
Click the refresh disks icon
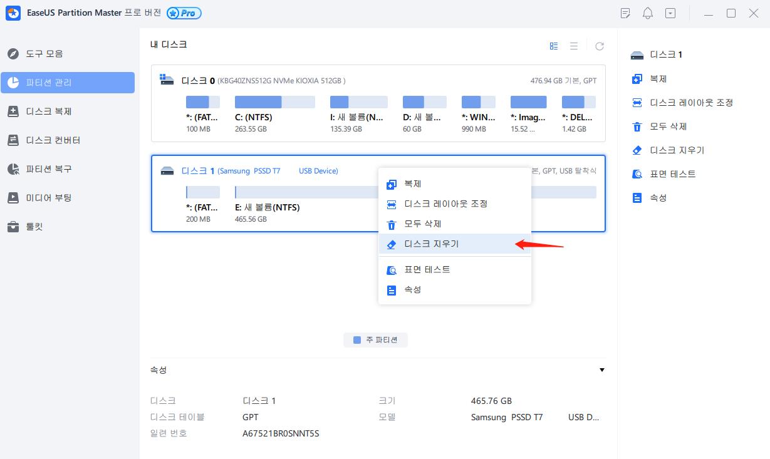coord(600,46)
